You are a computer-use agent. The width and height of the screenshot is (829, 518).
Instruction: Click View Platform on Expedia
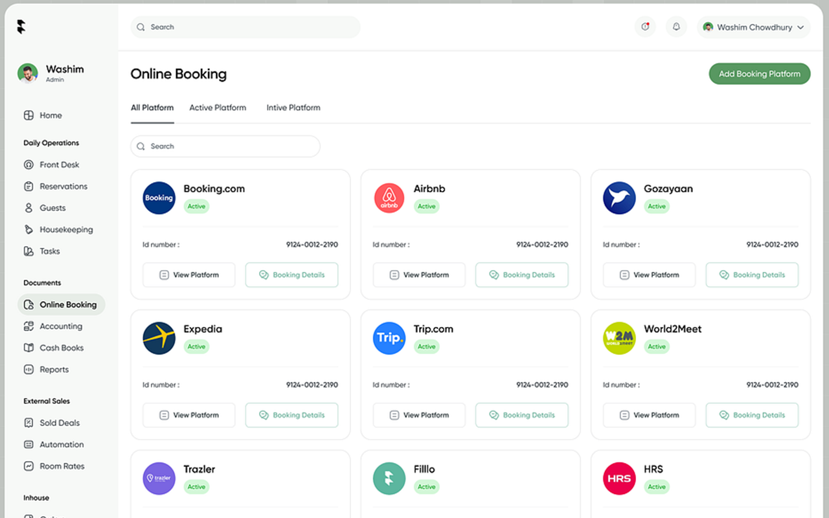(188, 415)
